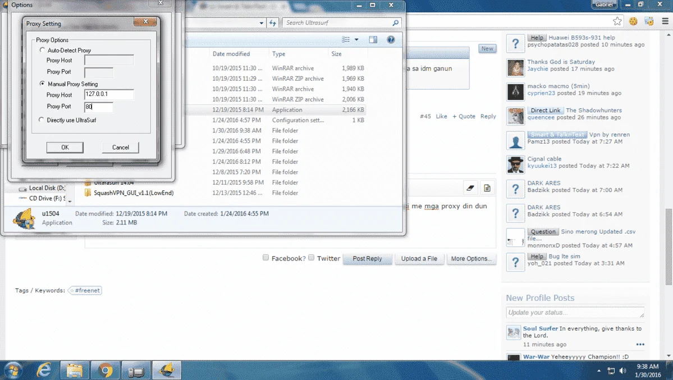
Task: Change the Explorer view icon
Action: [346, 39]
